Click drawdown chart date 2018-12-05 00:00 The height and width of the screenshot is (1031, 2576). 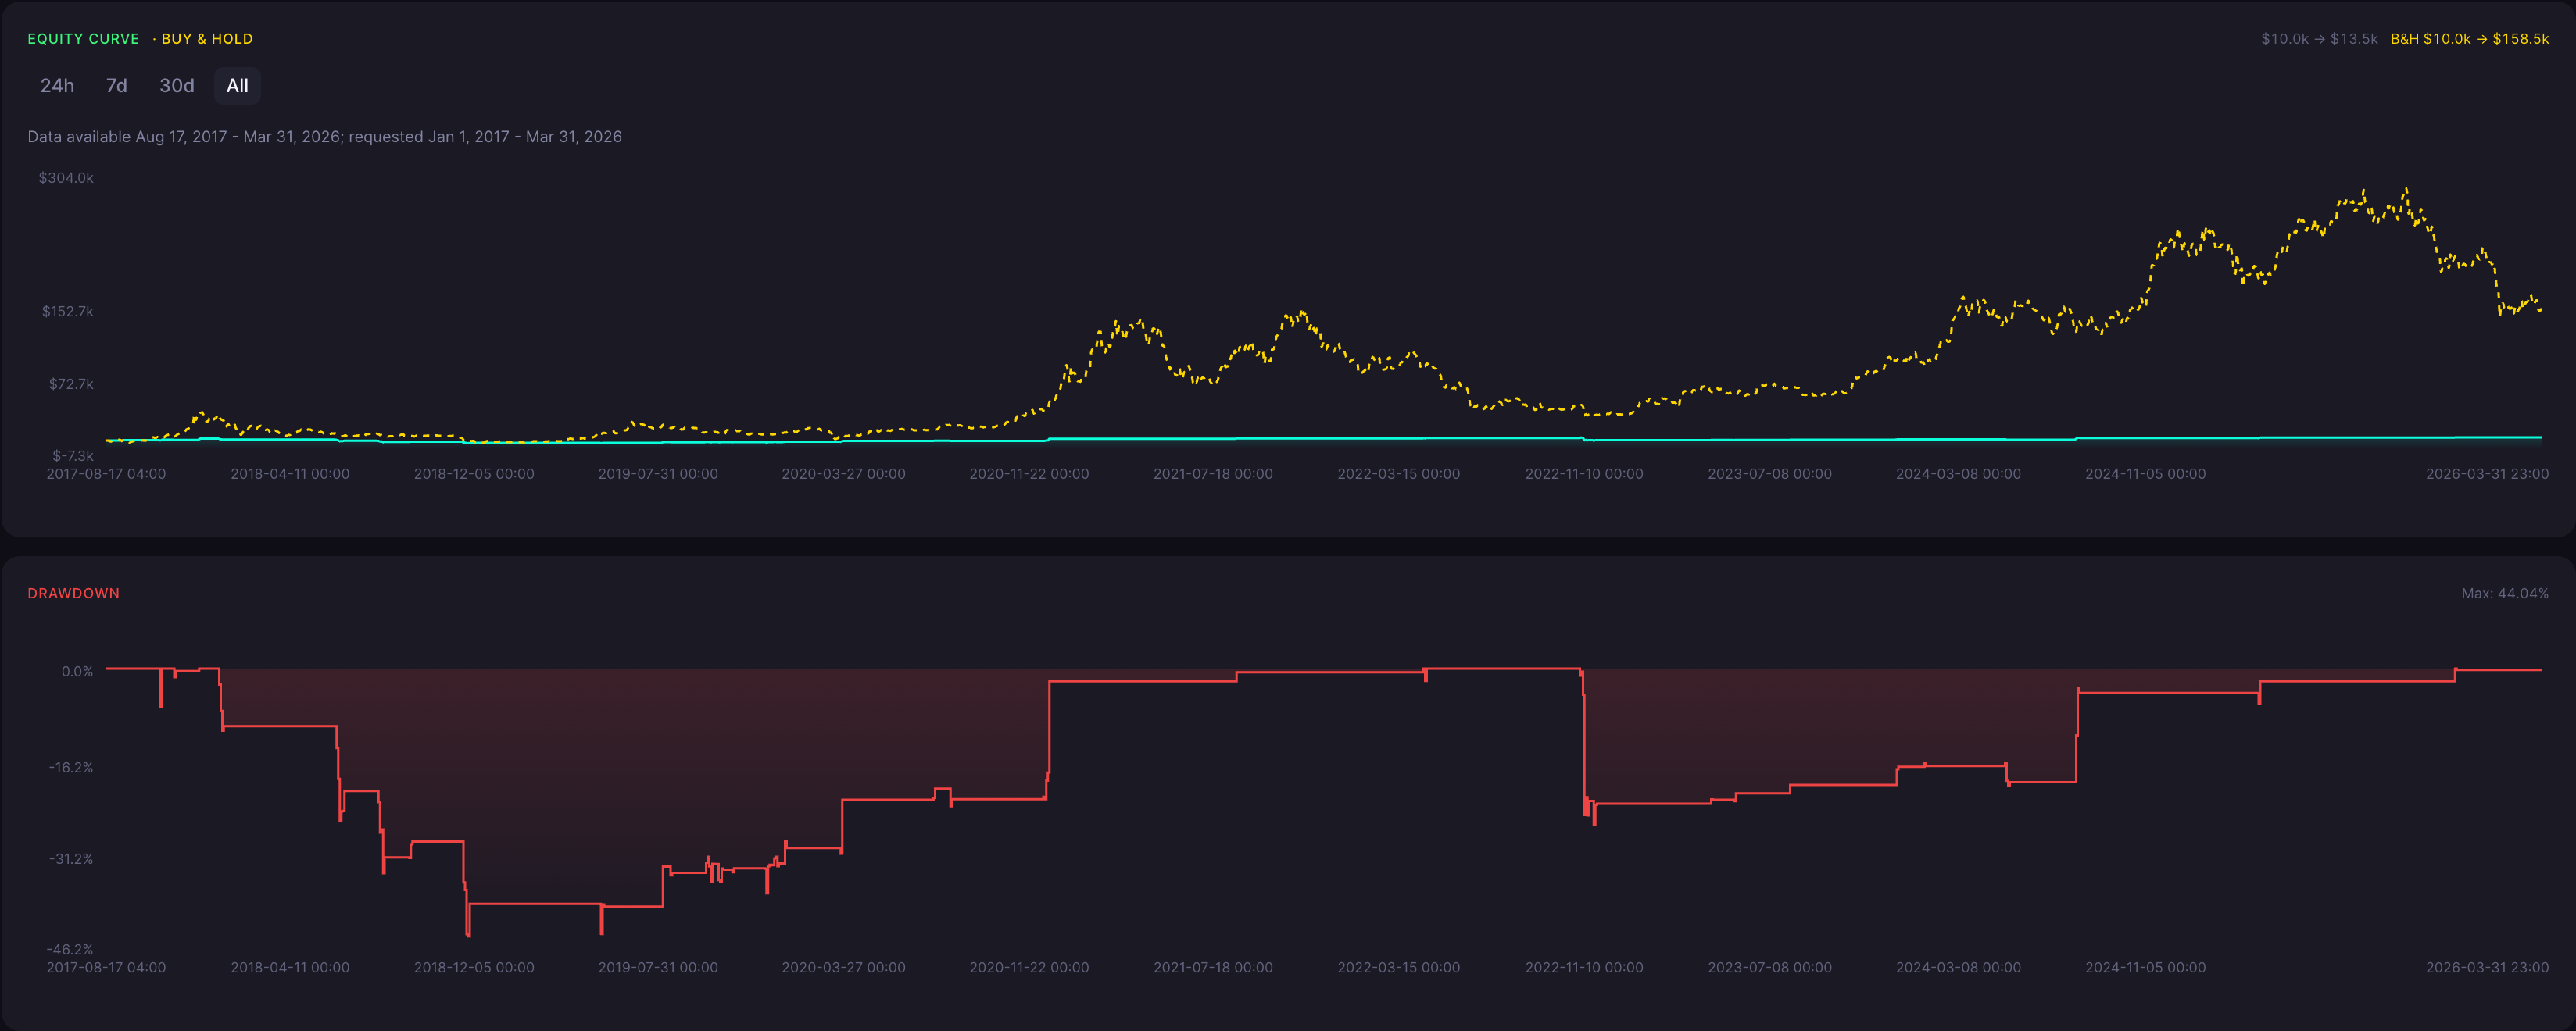[474, 967]
